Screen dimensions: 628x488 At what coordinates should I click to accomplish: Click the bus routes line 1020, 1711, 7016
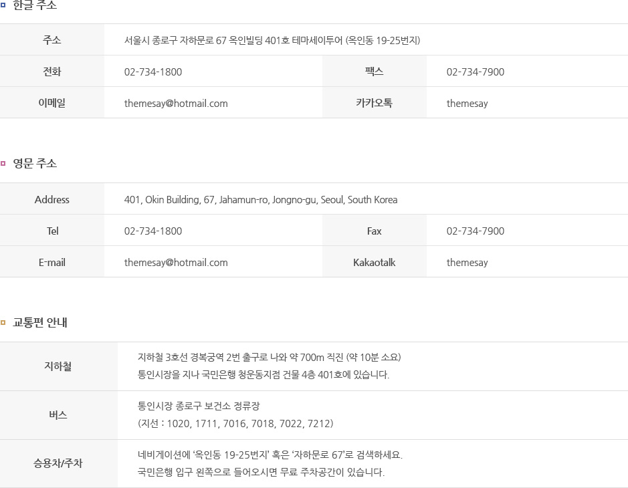click(x=235, y=424)
